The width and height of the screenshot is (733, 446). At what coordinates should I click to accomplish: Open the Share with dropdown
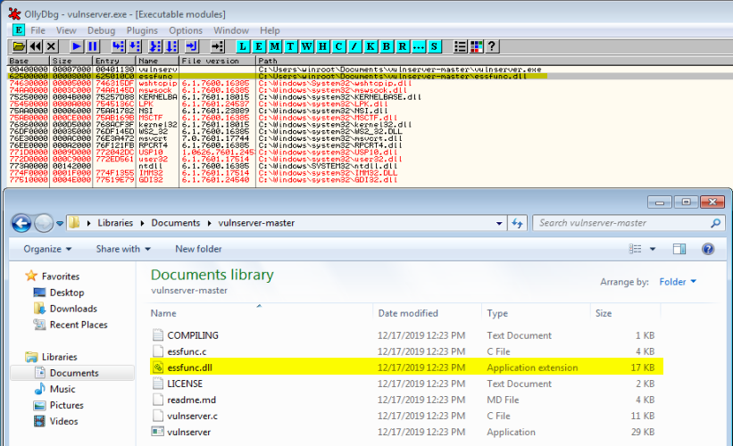pos(123,249)
